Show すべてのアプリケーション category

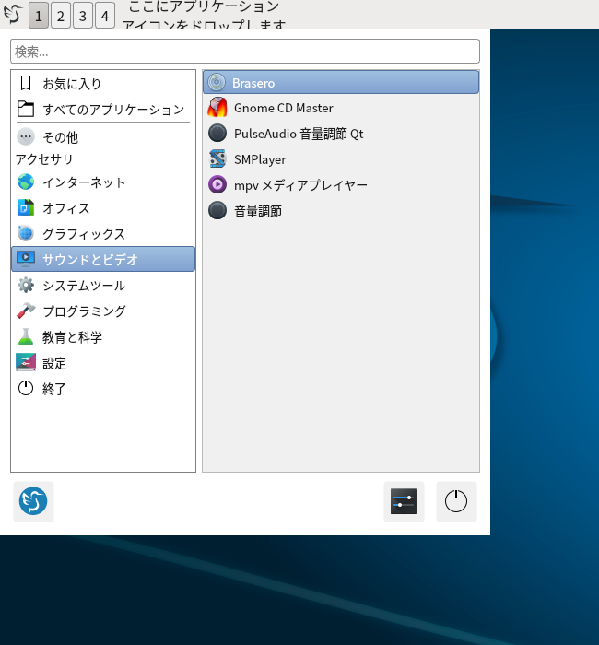coord(103,109)
